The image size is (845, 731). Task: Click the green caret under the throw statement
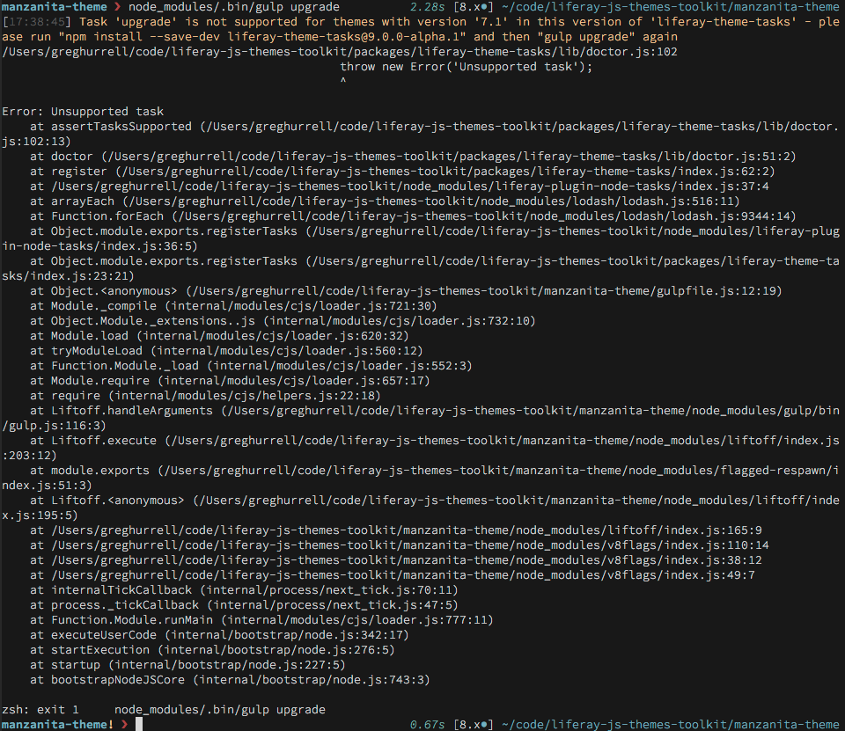click(x=342, y=81)
